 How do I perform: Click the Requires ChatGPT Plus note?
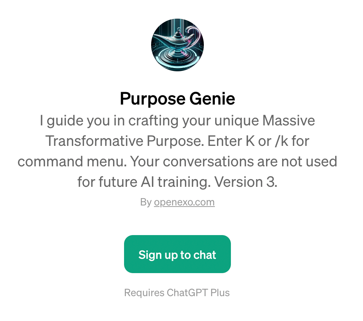point(177,292)
